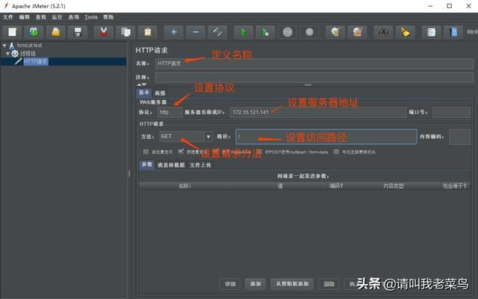Collapse the tomcat test tree node

[x=4, y=45]
